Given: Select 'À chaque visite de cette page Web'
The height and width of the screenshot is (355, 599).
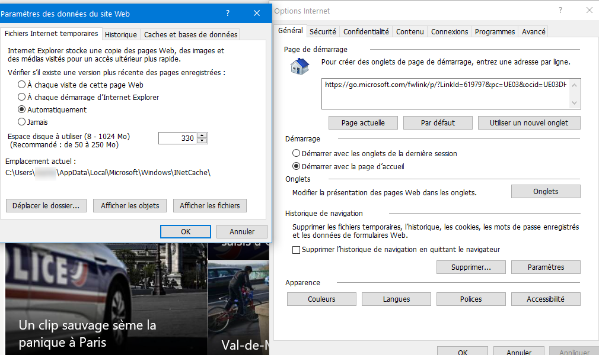Looking at the screenshot, I should tap(81, 85).
